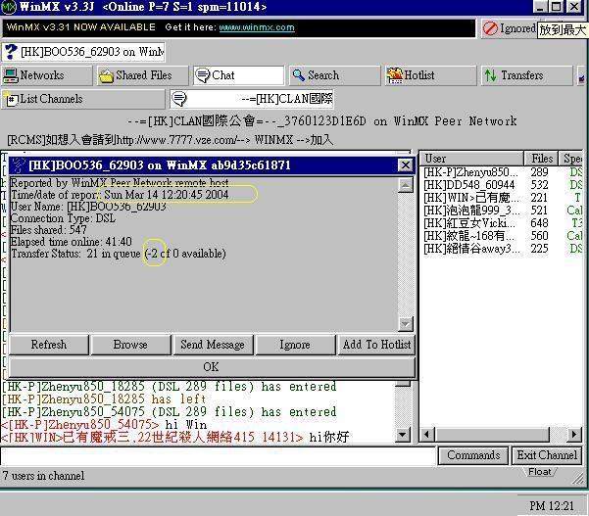Sort user list by Files column
Image resolution: width=589 pixels, height=516 pixels.
541,159
